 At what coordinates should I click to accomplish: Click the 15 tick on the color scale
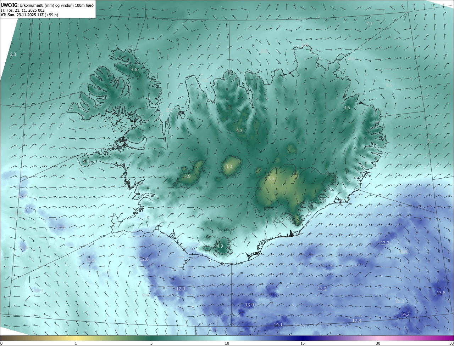[x=303, y=343]
